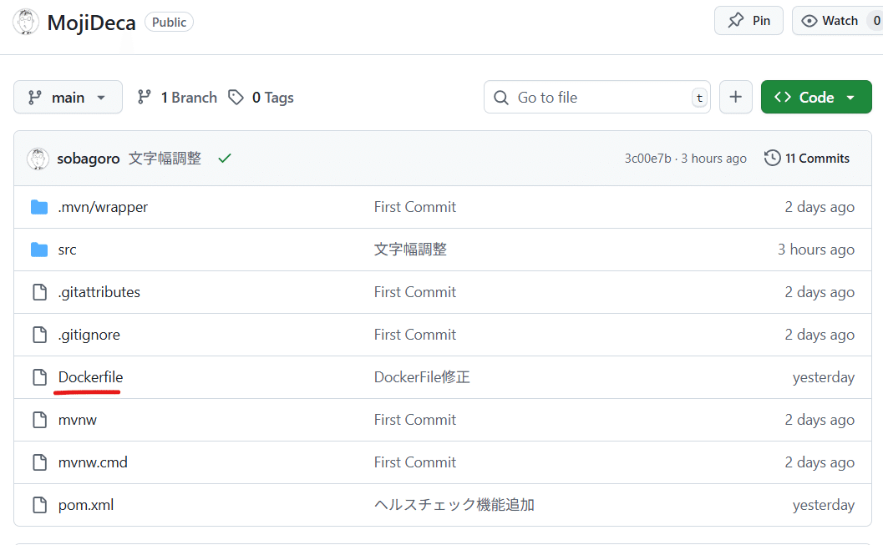Click the mvnw.cmd file icon

(x=39, y=462)
